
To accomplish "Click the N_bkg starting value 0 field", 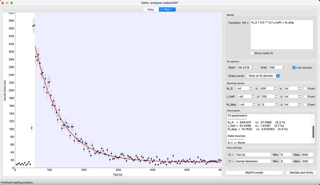I will (x=268, y=104).
